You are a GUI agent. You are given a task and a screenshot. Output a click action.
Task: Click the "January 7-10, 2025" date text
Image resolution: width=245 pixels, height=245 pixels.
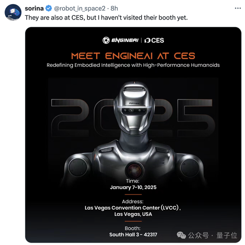(x=133, y=188)
